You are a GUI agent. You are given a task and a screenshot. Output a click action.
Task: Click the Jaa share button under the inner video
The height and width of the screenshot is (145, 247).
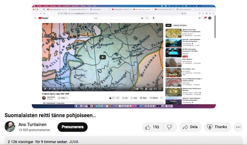[125, 98]
